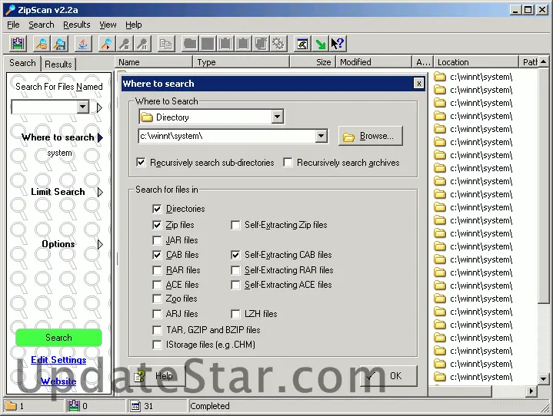Image resolution: width=553 pixels, height=416 pixels.
Task: Click the Search For Files Named input
Action: 45,107
